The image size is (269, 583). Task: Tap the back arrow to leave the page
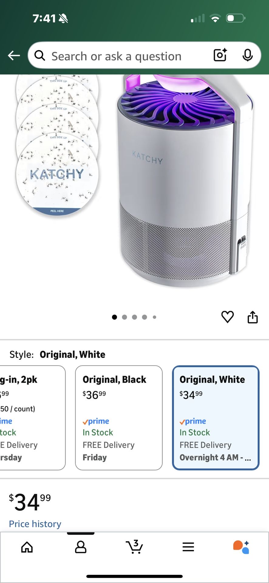[13, 56]
